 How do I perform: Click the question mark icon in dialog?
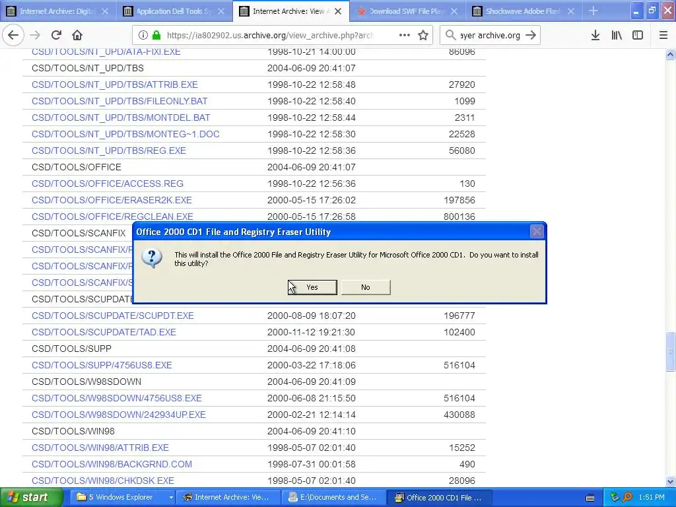152,258
